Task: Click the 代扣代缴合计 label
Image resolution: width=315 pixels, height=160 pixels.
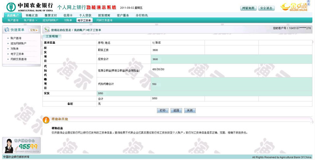Action: coord(106,84)
